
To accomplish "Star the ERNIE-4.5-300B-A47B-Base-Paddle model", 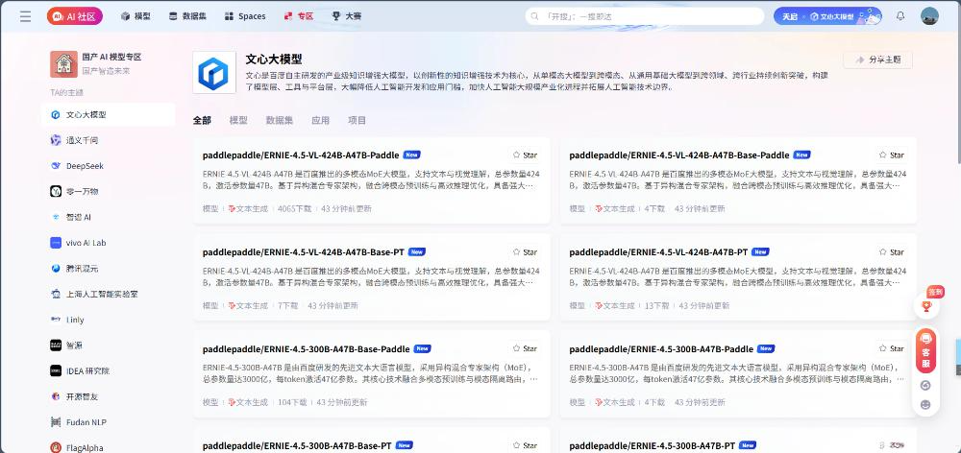I will click(x=525, y=348).
